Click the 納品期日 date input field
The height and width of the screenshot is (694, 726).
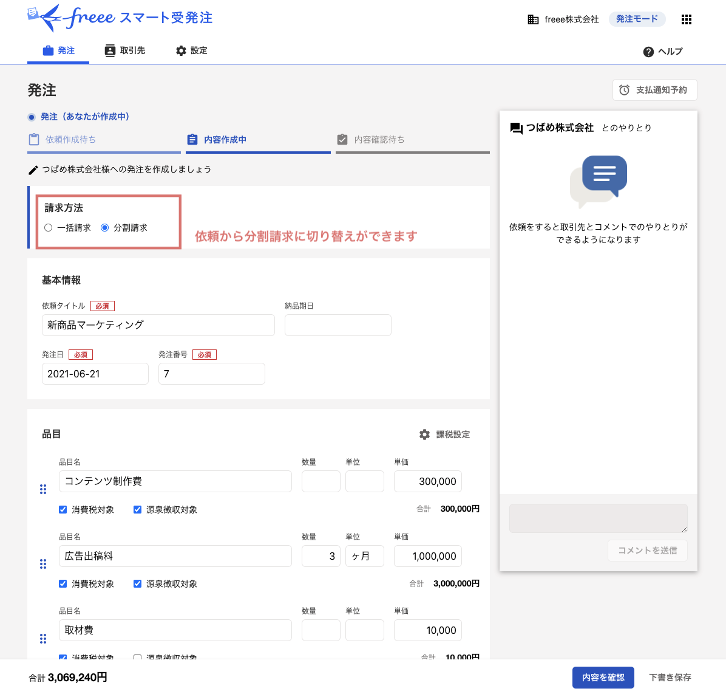[x=338, y=325]
